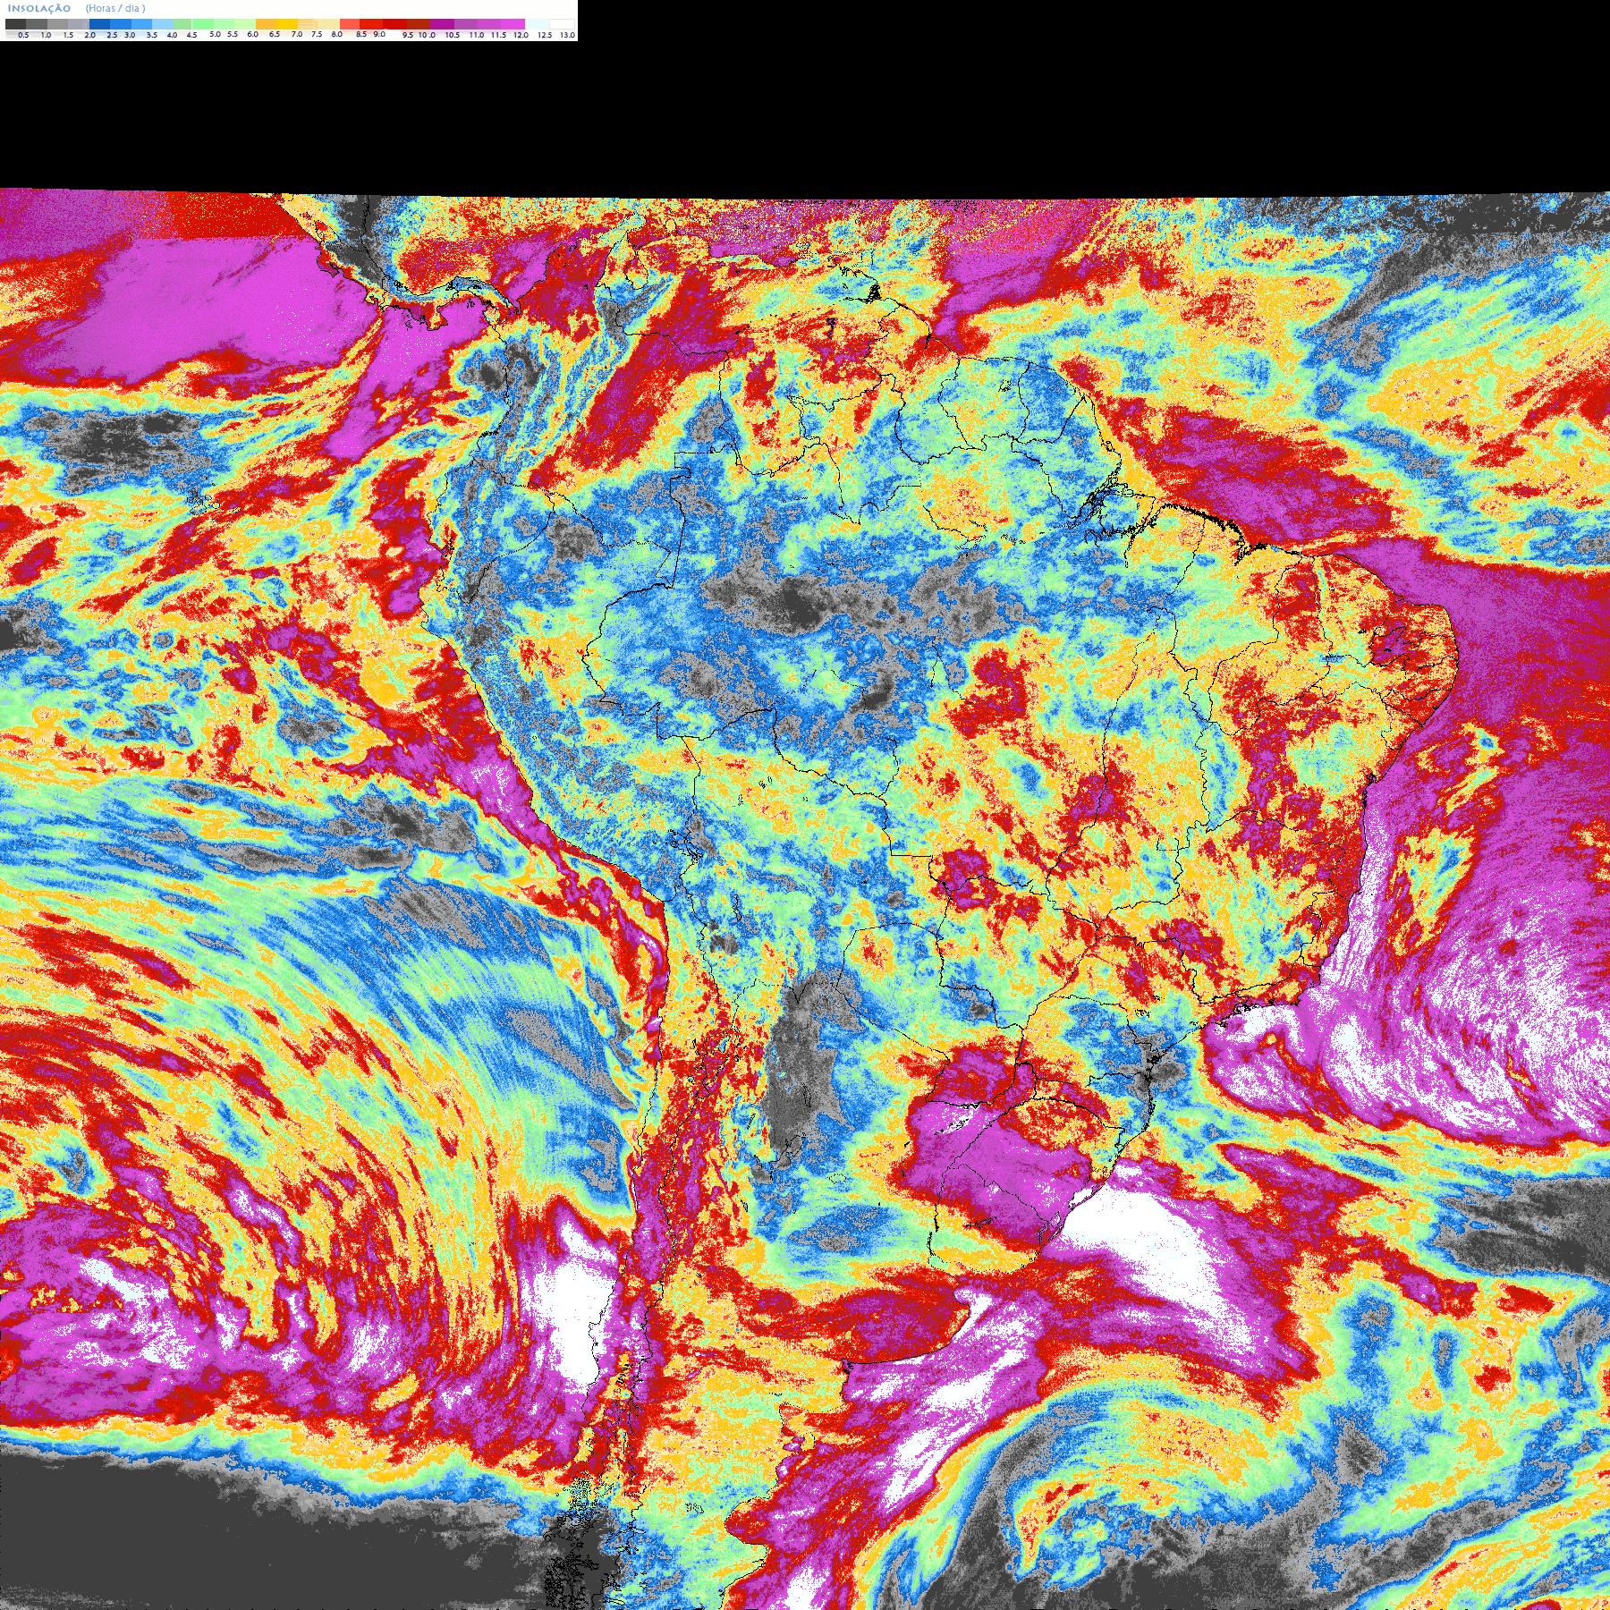Select the dark blue legend swatch

click(x=99, y=24)
